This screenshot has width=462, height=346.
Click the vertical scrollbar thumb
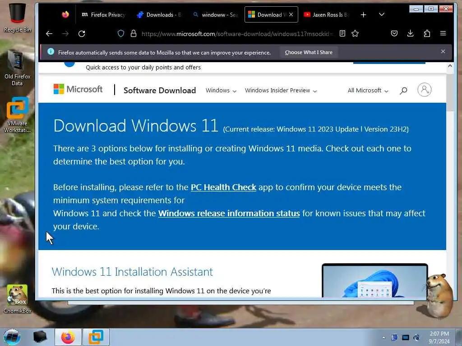(x=450, y=92)
